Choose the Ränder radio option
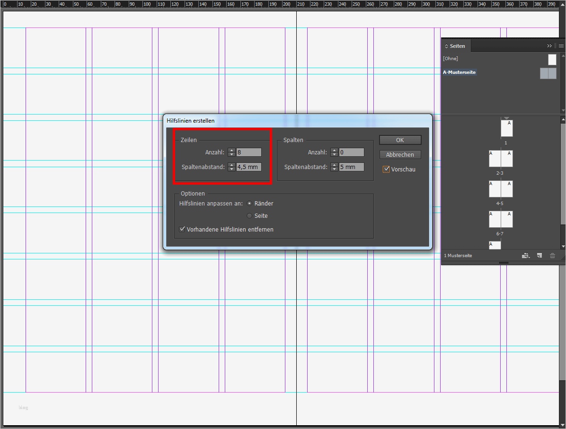The image size is (566, 429). [x=249, y=204]
